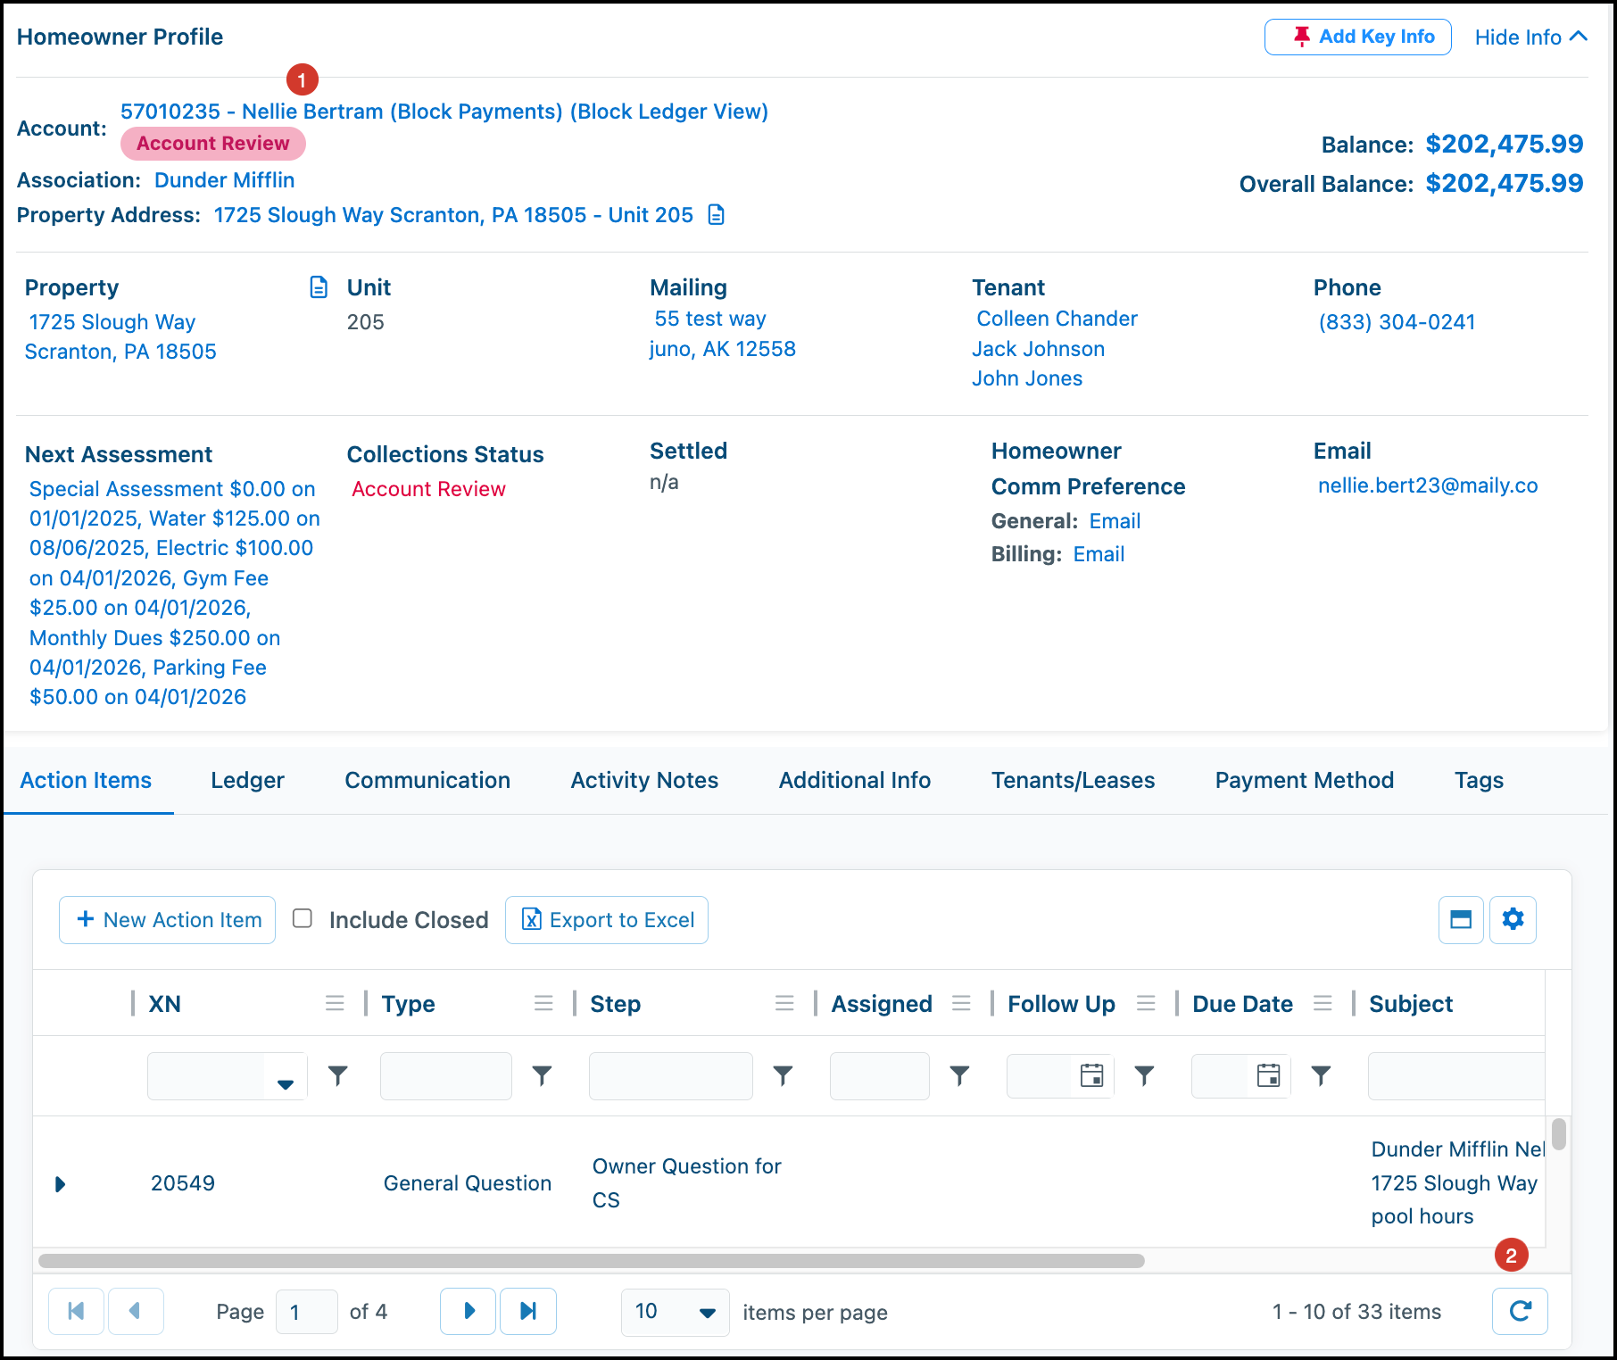Click the page number input field
The width and height of the screenshot is (1617, 1360).
tap(307, 1312)
